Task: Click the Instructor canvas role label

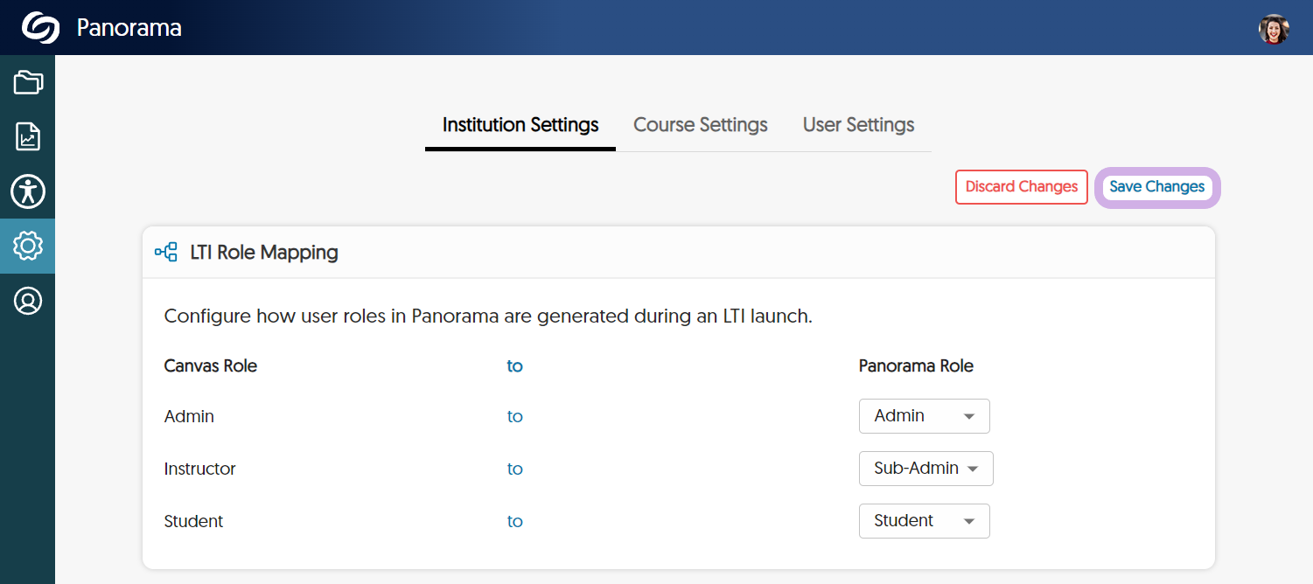Action: click(200, 469)
